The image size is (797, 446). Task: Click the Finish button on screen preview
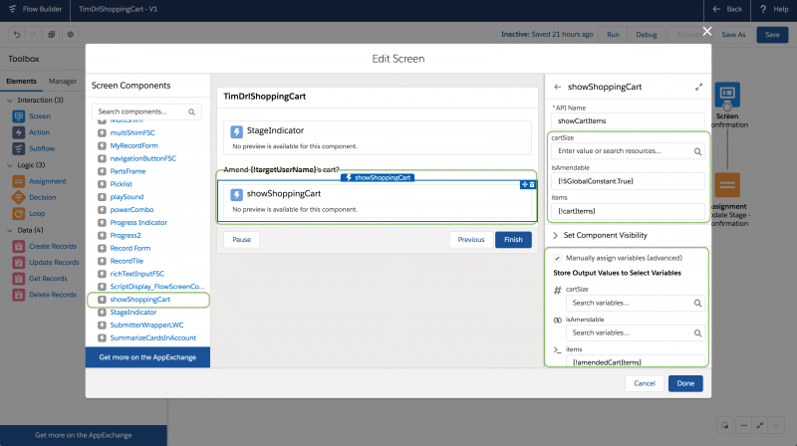513,240
